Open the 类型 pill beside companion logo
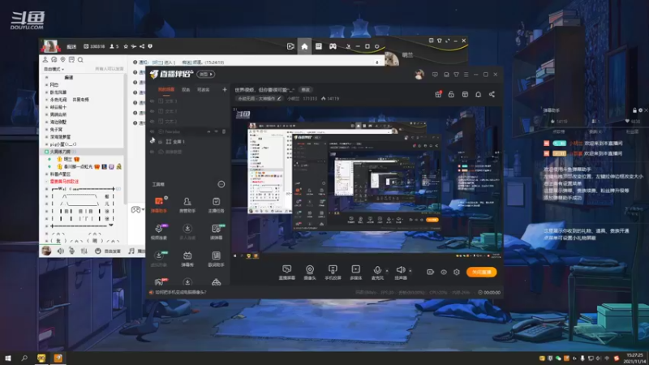This screenshot has height=365, width=649. click(206, 75)
